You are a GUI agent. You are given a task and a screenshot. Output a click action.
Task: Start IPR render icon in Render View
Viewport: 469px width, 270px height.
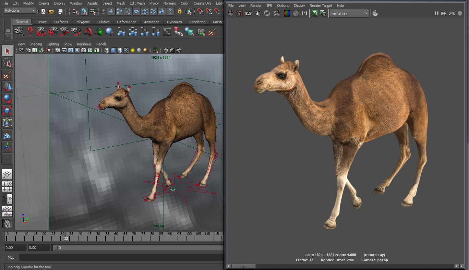(258, 13)
